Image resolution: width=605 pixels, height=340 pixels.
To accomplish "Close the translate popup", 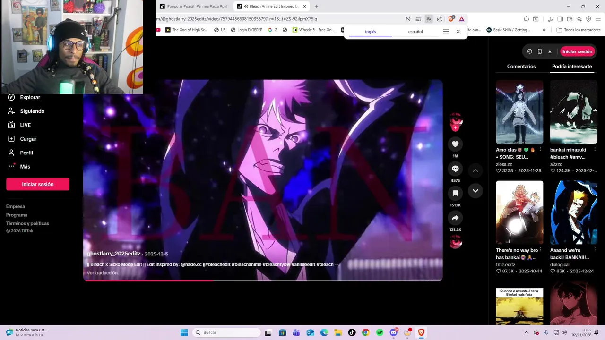I will coord(458,32).
